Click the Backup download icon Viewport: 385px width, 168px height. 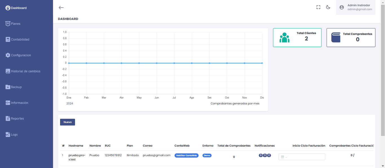pos(8,87)
